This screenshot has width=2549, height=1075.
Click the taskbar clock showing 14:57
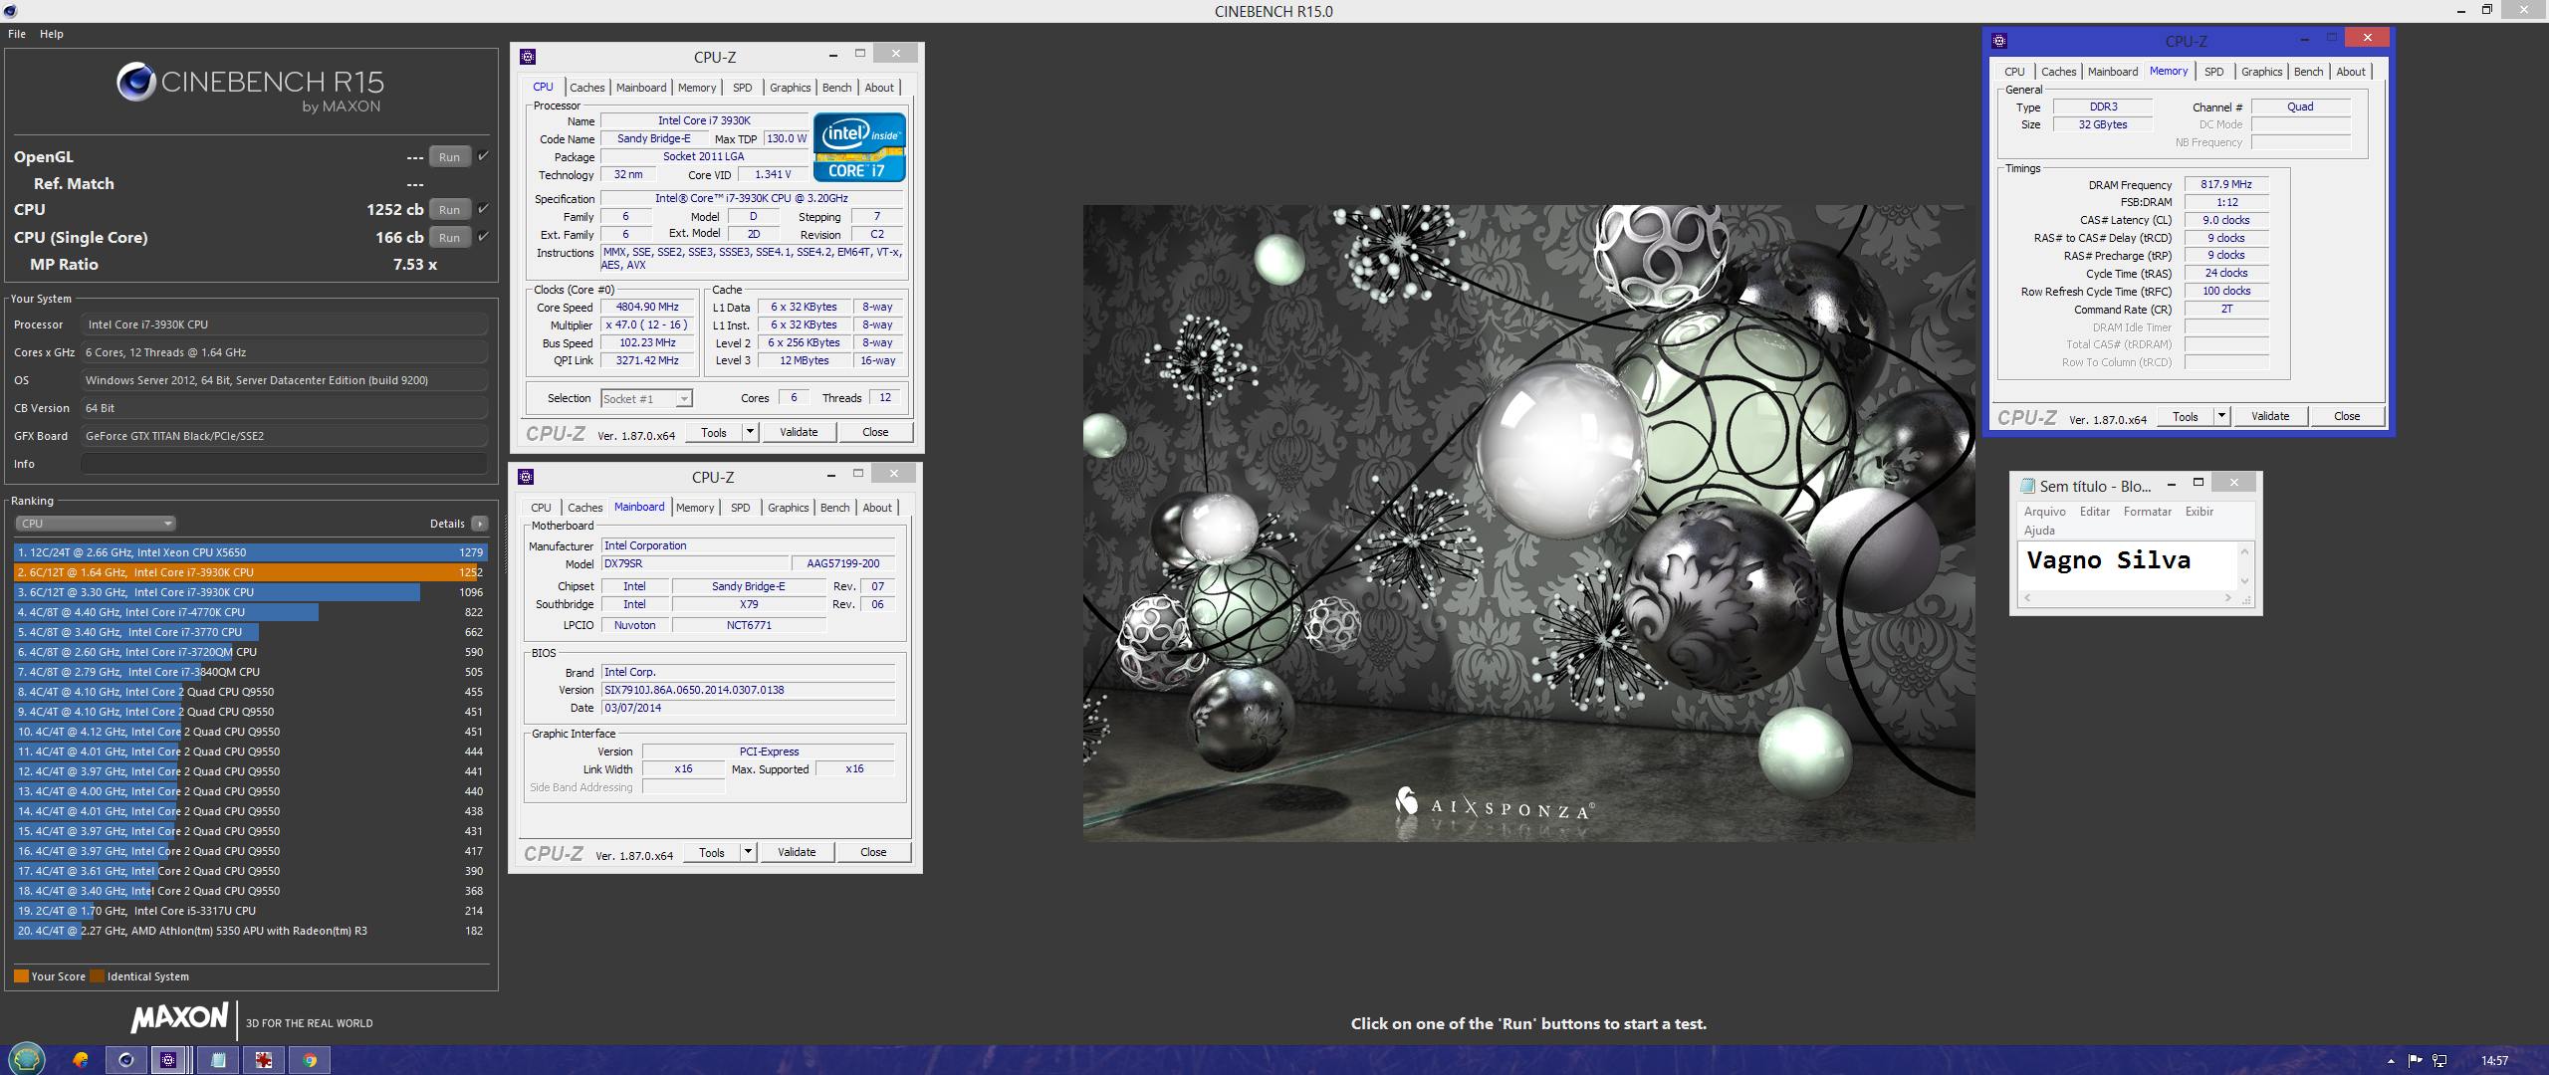click(2494, 1061)
